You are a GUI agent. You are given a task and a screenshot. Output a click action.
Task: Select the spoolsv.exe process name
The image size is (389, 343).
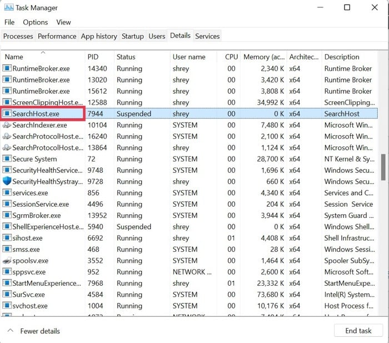pos(30,261)
